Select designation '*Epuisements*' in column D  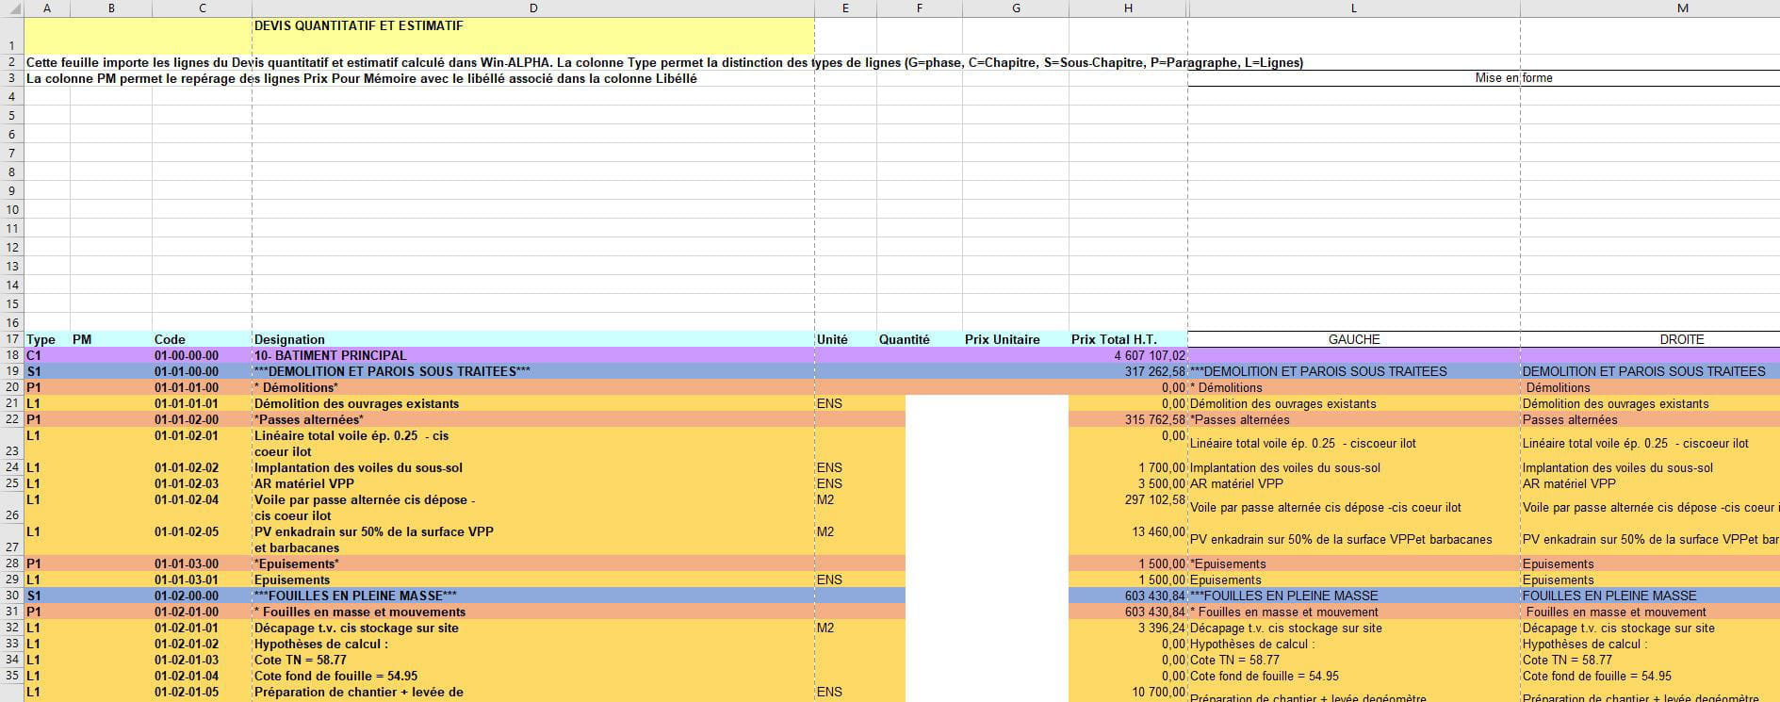pos(533,563)
